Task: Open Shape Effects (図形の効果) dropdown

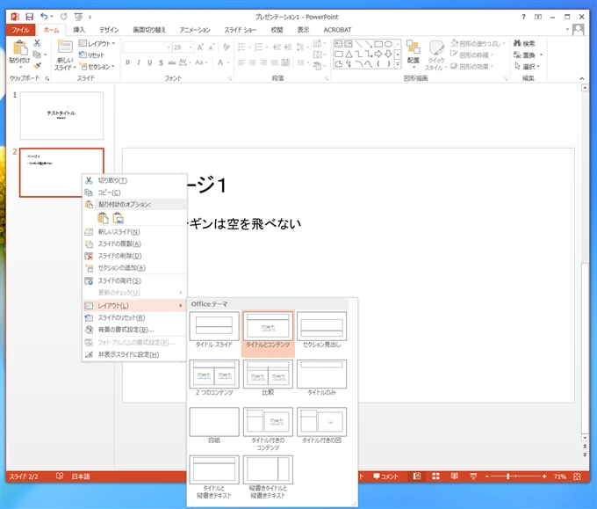Action: point(472,67)
